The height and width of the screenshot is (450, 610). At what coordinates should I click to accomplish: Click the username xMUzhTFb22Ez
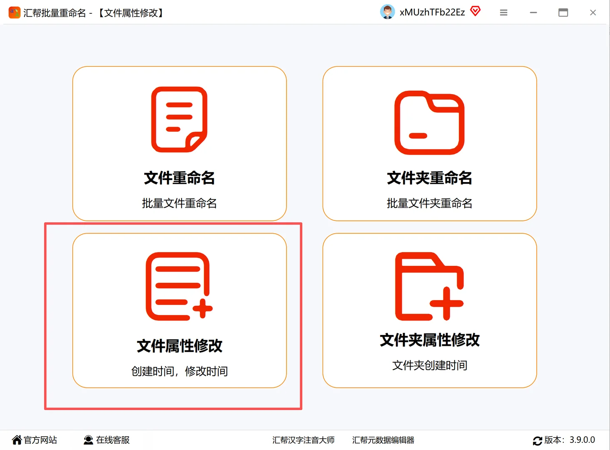point(432,12)
